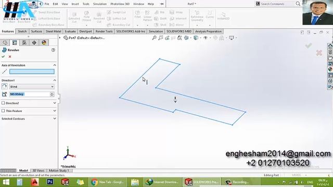Open the FeatureManager design tree tab
The image size is (333, 187).
(5, 43)
